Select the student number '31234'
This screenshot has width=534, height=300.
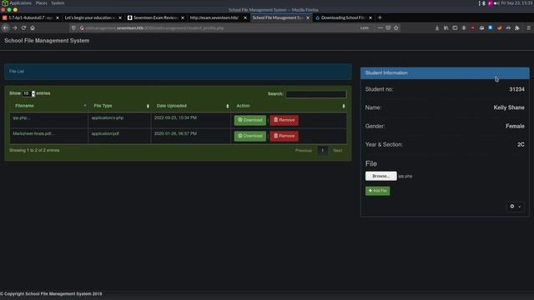coord(516,89)
